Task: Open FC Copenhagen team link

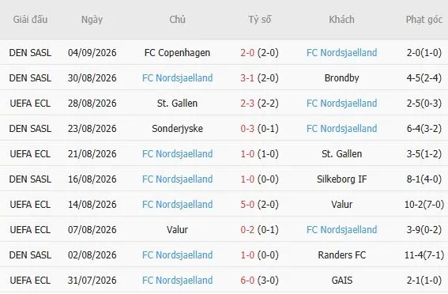Action: (177, 53)
